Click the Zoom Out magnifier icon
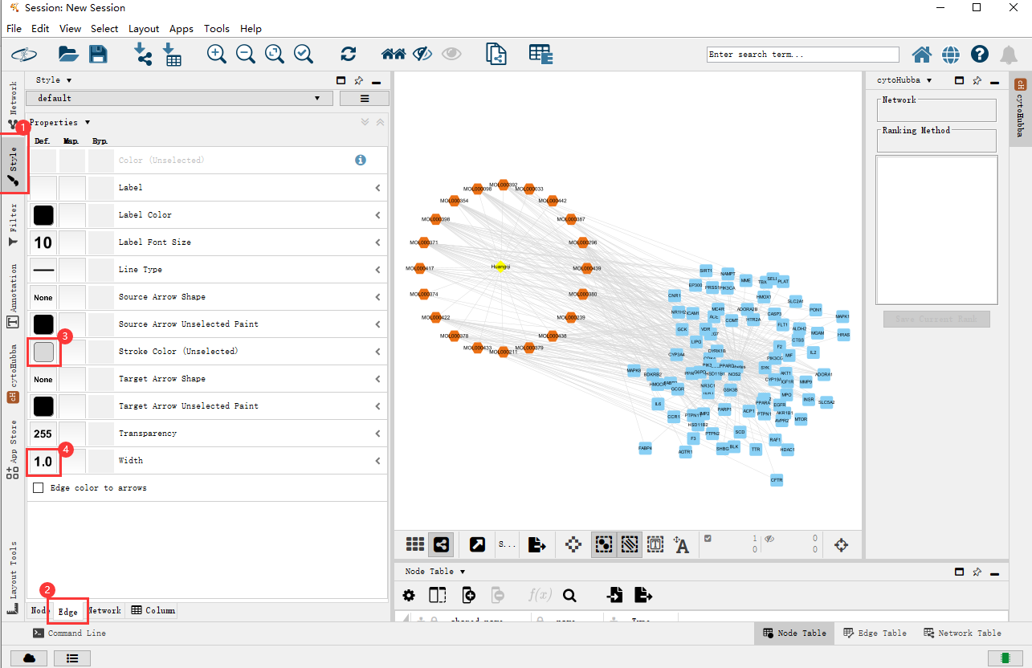This screenshot has height=668, width=1032. pos(245,54)
